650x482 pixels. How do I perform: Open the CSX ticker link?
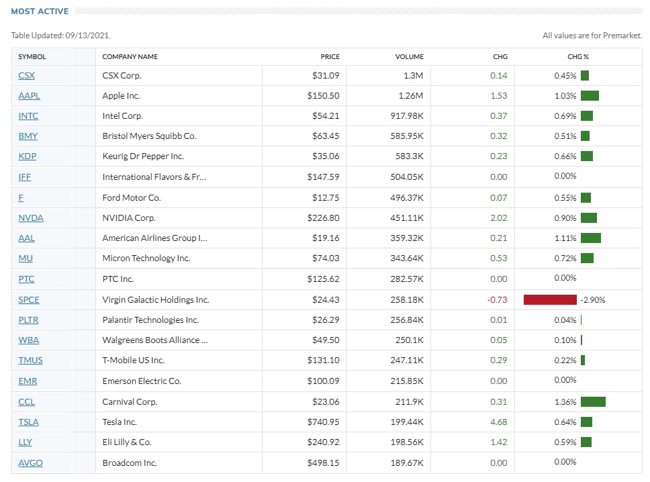point(27,75)
